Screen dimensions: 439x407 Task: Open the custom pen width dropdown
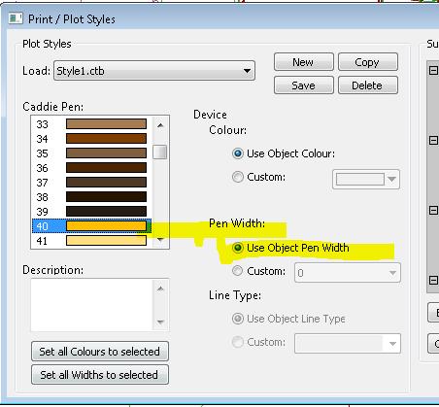coord(392,273)
